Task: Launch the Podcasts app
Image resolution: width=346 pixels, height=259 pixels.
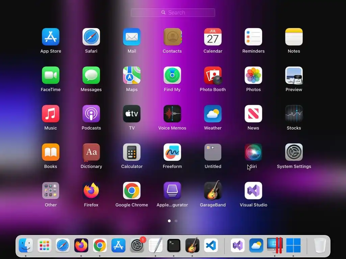Action: pos(91,114)
